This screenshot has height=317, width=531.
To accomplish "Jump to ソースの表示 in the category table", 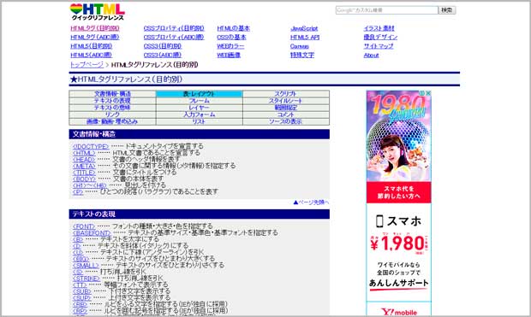I will [285, 121].
